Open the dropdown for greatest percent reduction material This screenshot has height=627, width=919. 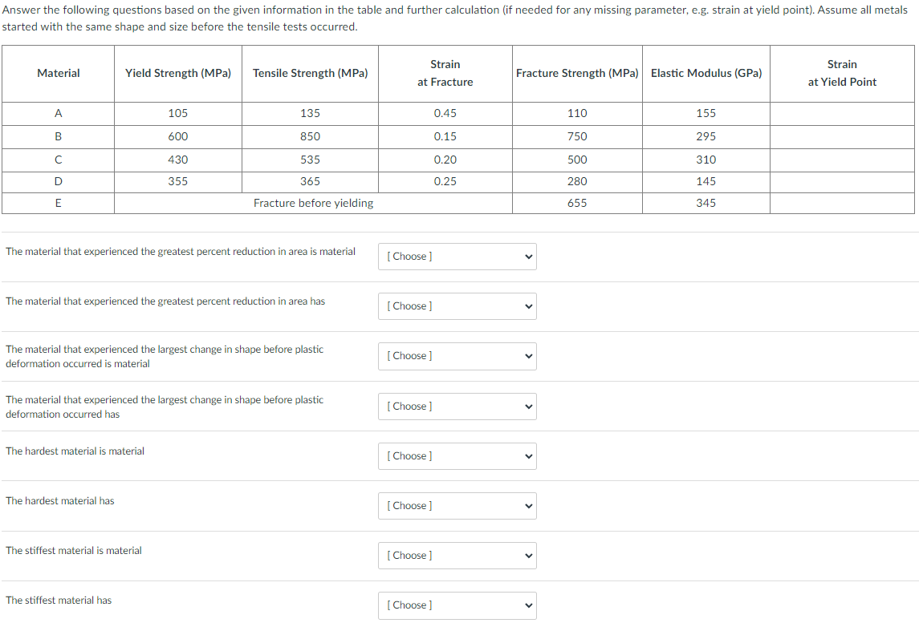click(x=457, y=257)
